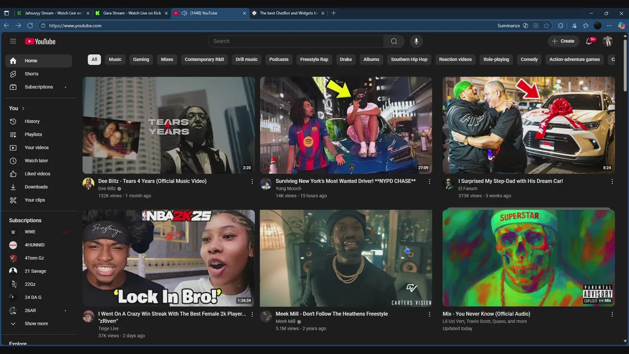Select the Mixes filter chip
The width and height of the screenshot is (629, 354).
point(167,59)
